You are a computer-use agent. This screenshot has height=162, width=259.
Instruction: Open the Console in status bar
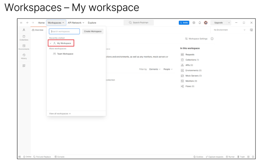coord(60,157)
